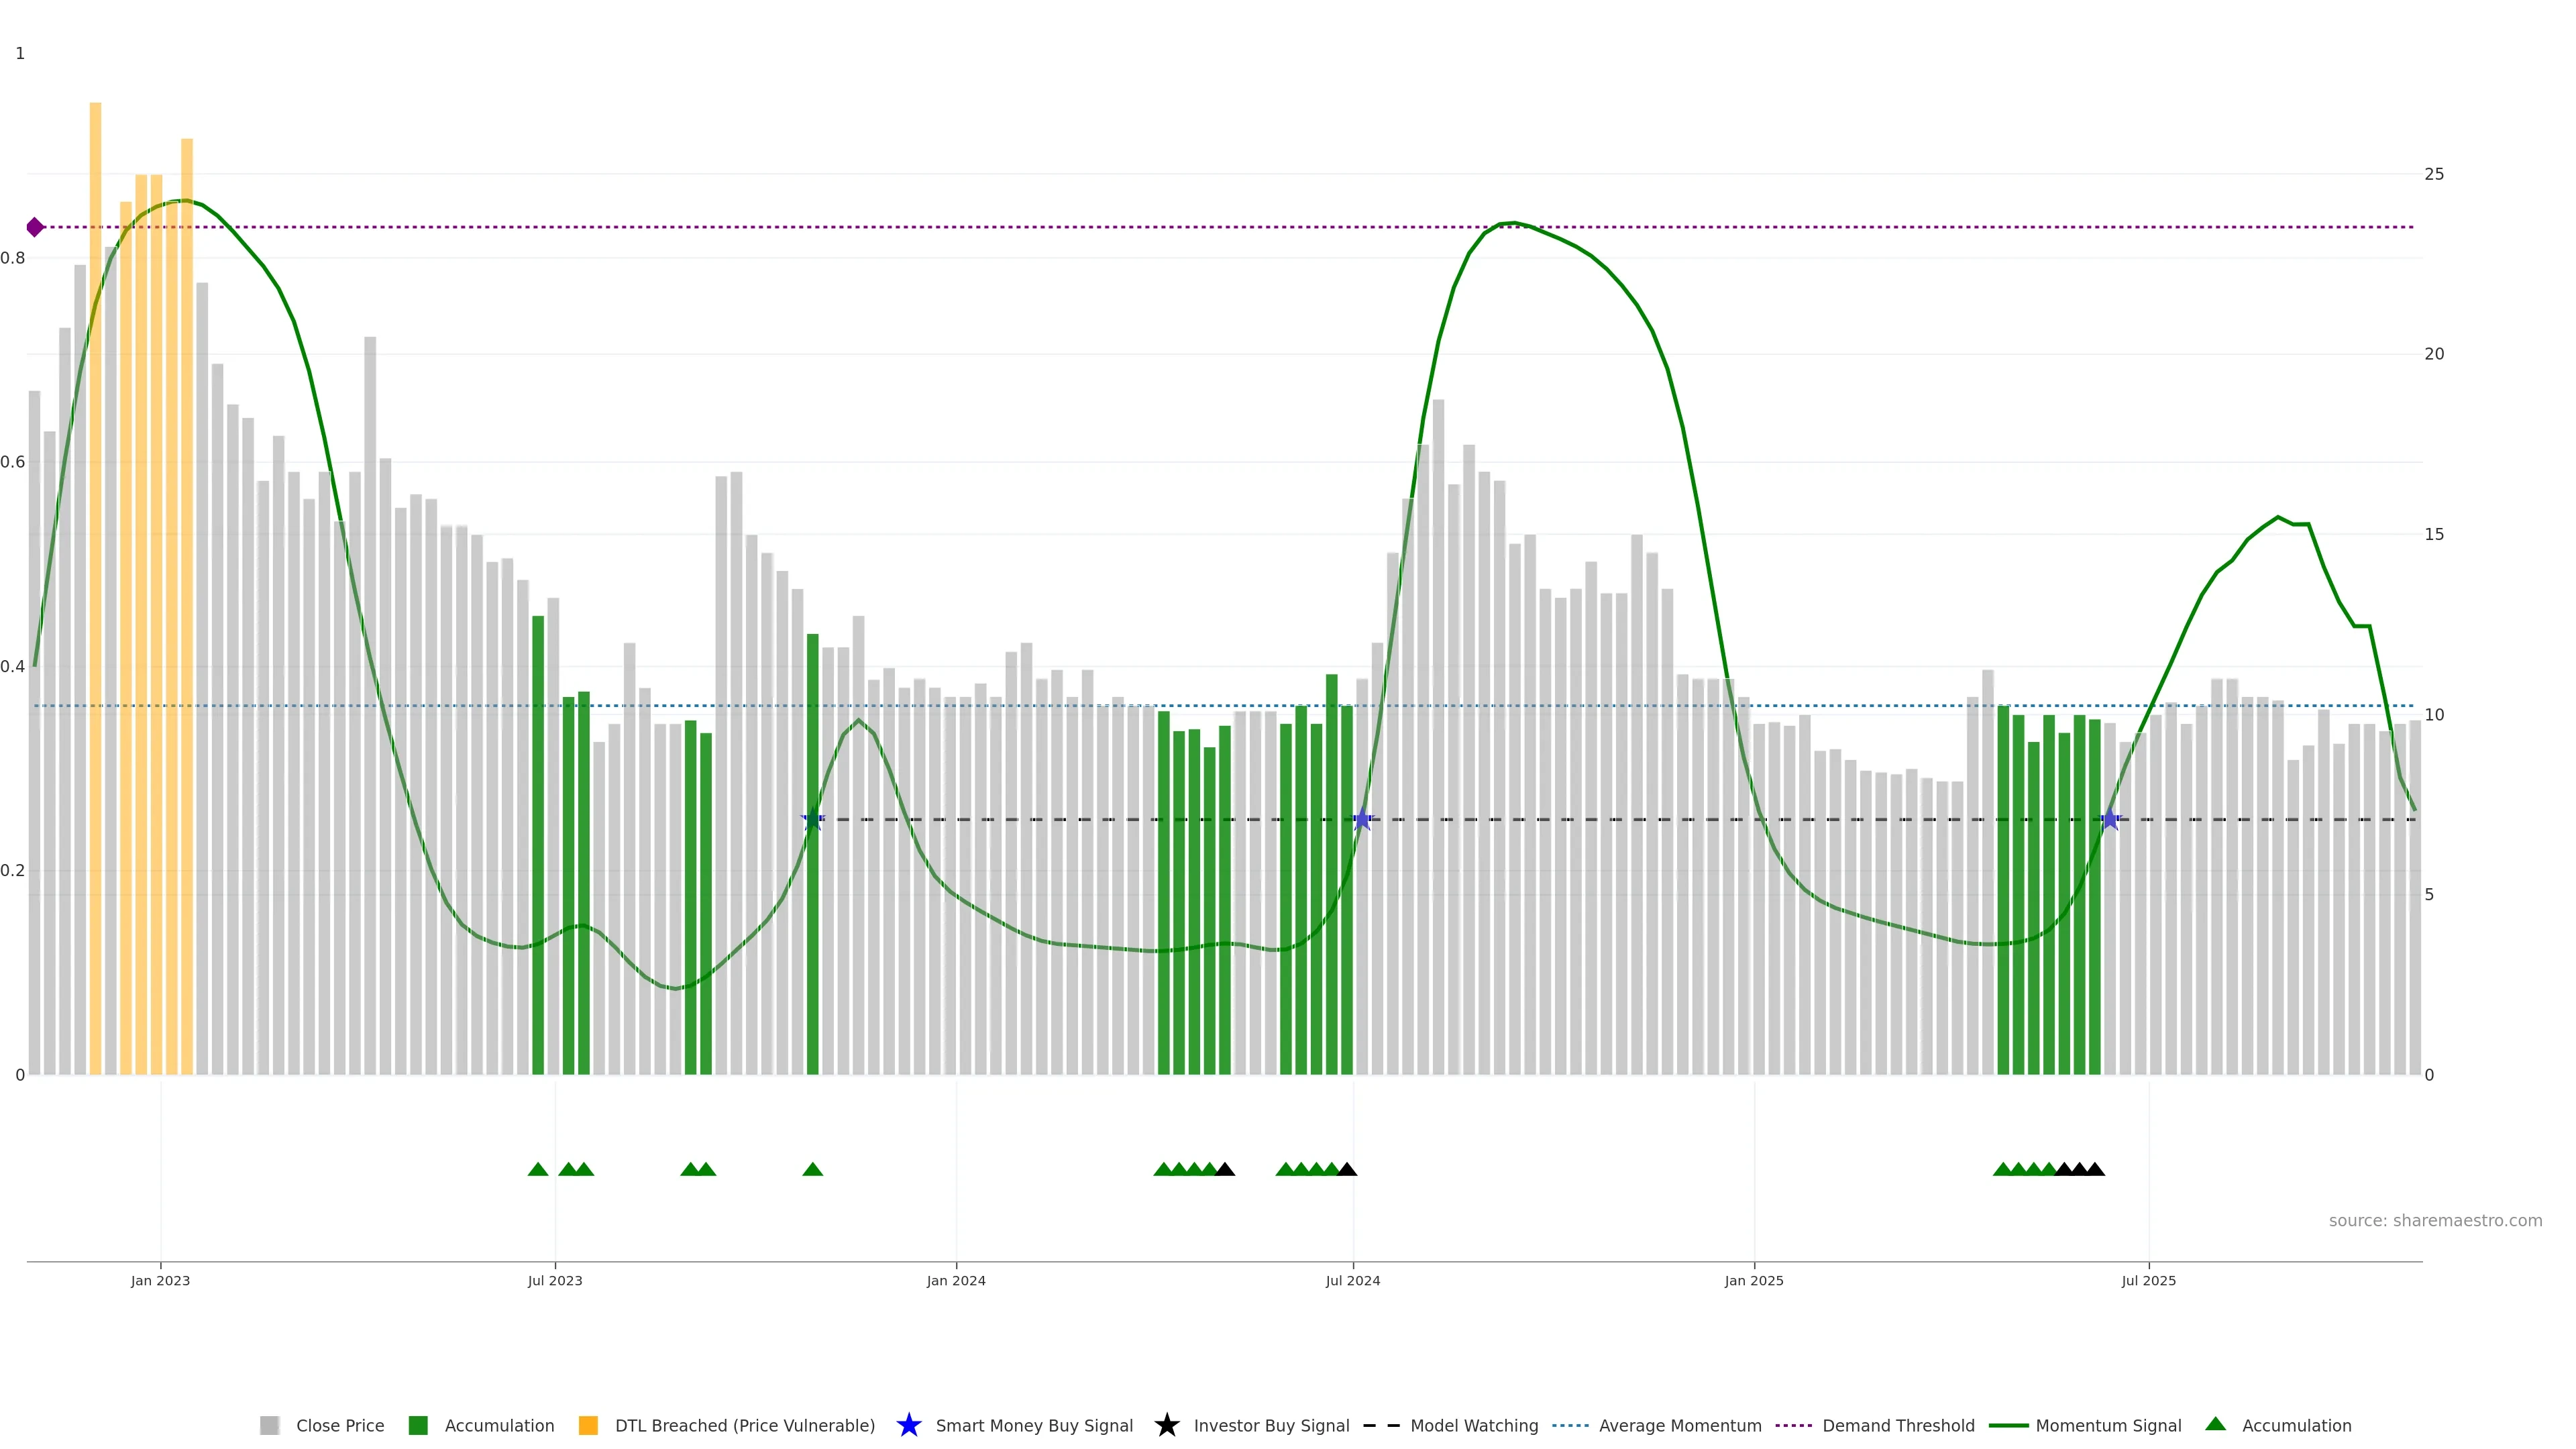Image resolution: width=2576 pixels, height=1449 pixels.
Task: Click the green Accumulation triangle legend icon
Action: click(2215, 1424)
